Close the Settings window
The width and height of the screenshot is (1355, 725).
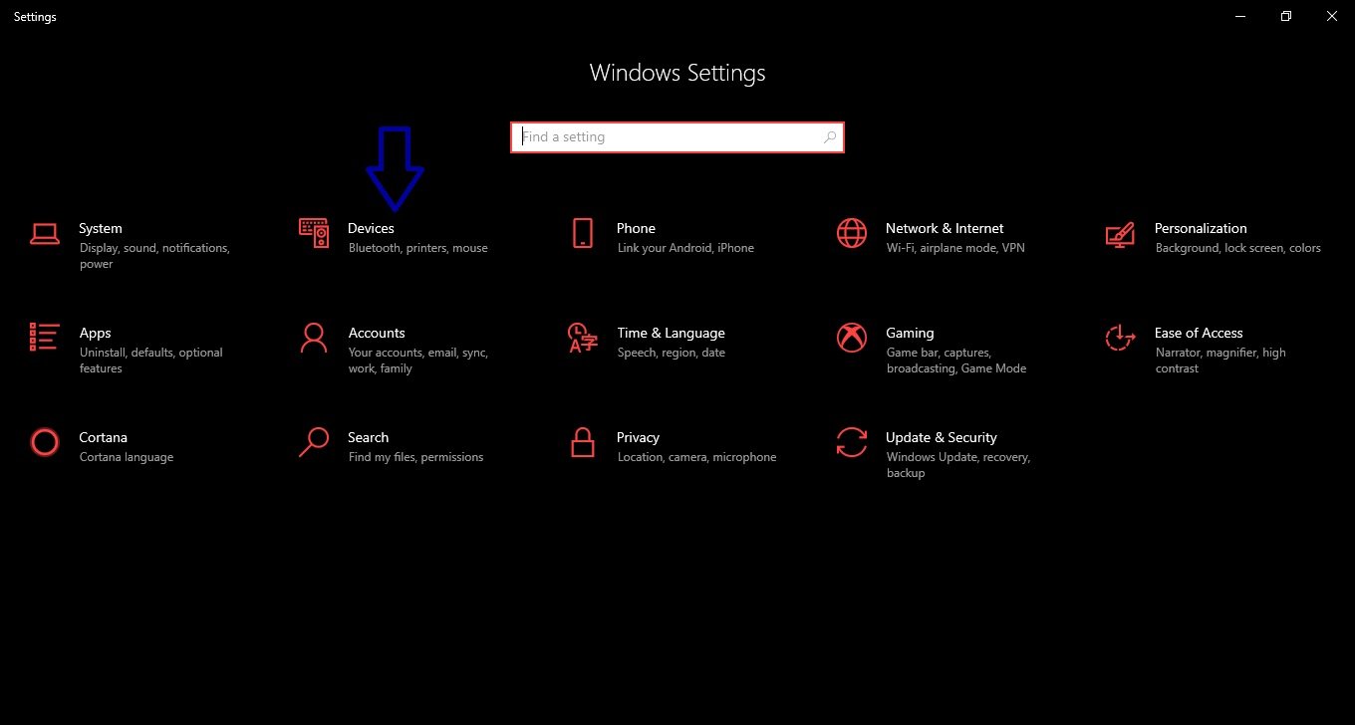[x=1332, y=16]
